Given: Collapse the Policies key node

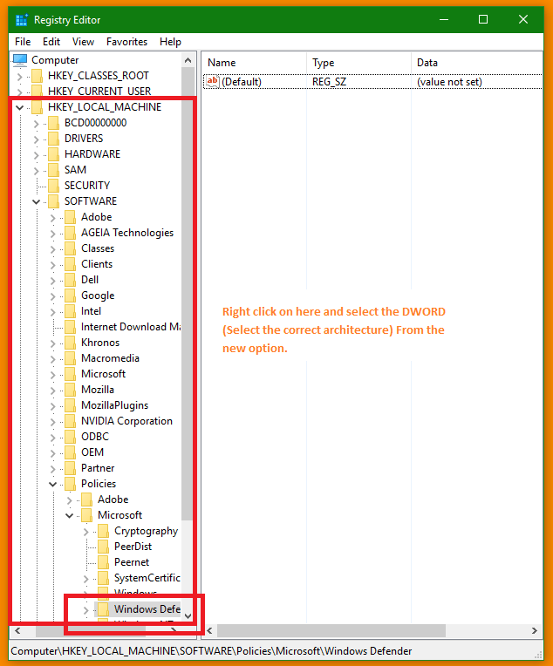Looking at the screenshot, I should tap(52, 484).
